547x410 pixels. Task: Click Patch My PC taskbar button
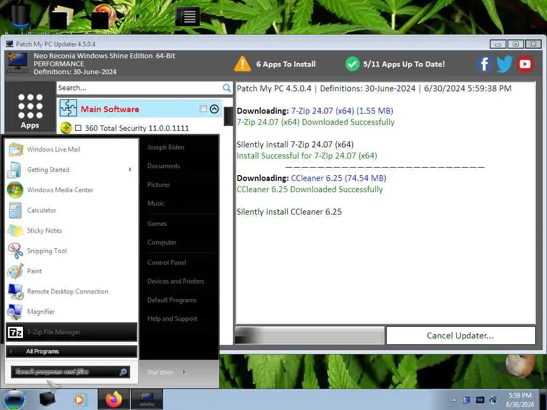[x=147, y=399]
